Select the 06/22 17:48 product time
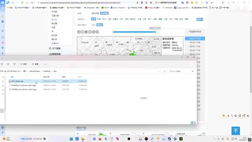This screenshot has width=252, height=142. [x=195, y=43]
